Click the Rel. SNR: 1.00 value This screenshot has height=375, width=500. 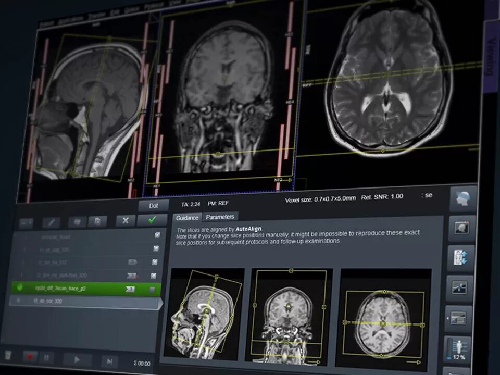tap(382, 197)
